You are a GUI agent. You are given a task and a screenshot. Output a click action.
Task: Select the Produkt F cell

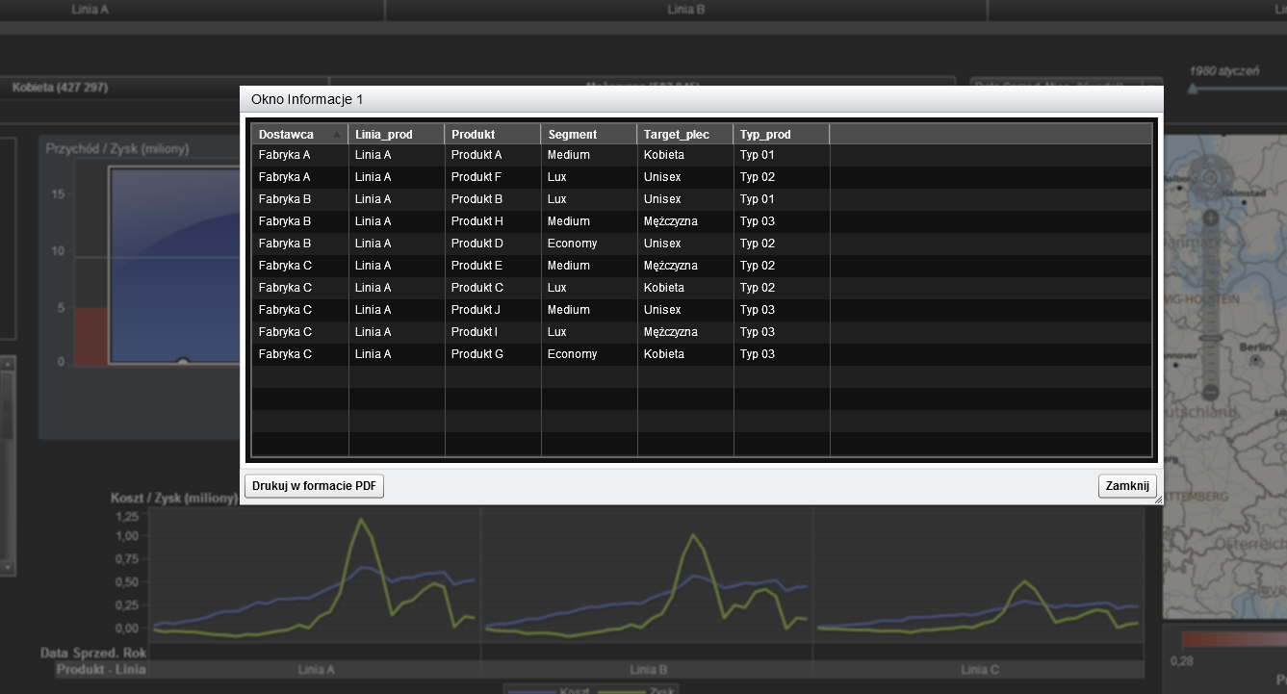492,177
